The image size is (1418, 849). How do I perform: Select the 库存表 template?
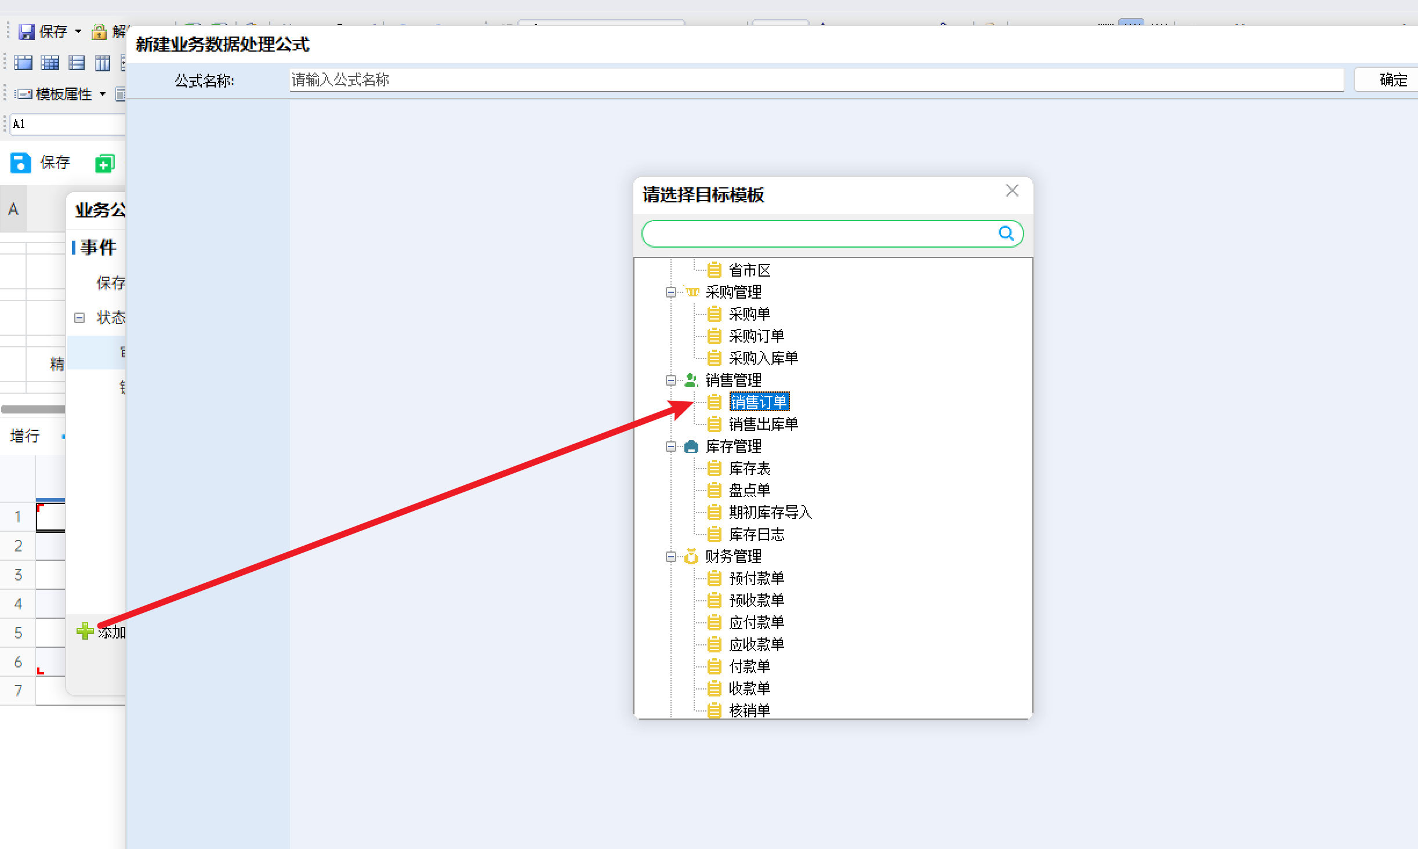[x=749, y=468]
